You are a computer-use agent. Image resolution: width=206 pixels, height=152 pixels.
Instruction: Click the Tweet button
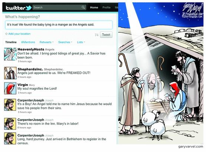click(x=106, y=34)
